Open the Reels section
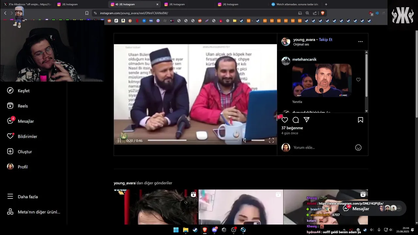The width and height of the screenshot is (418, 235). 18,106
